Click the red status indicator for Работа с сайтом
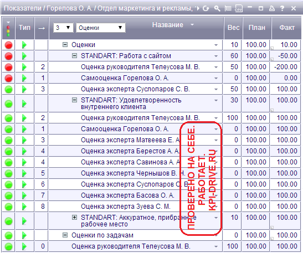Image resolution: width=303 pixels, height=253 pixels. [8, 56]
